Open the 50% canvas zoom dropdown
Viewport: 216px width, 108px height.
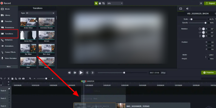(115, 3)
